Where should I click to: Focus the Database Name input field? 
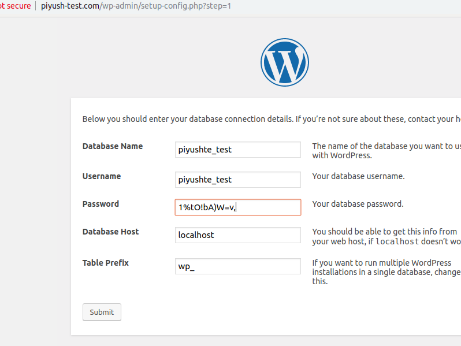tap(238, 150)
